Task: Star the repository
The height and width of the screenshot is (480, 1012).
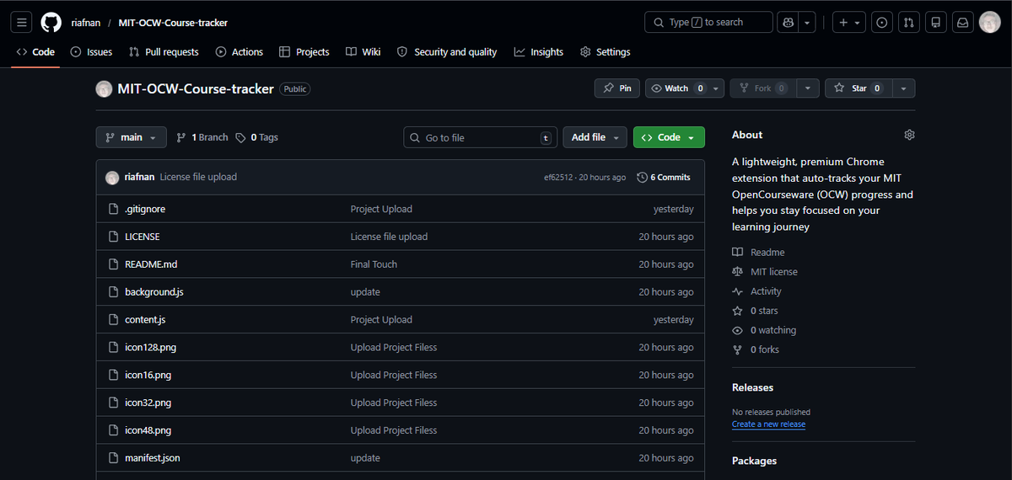Action: coord(859,88)
